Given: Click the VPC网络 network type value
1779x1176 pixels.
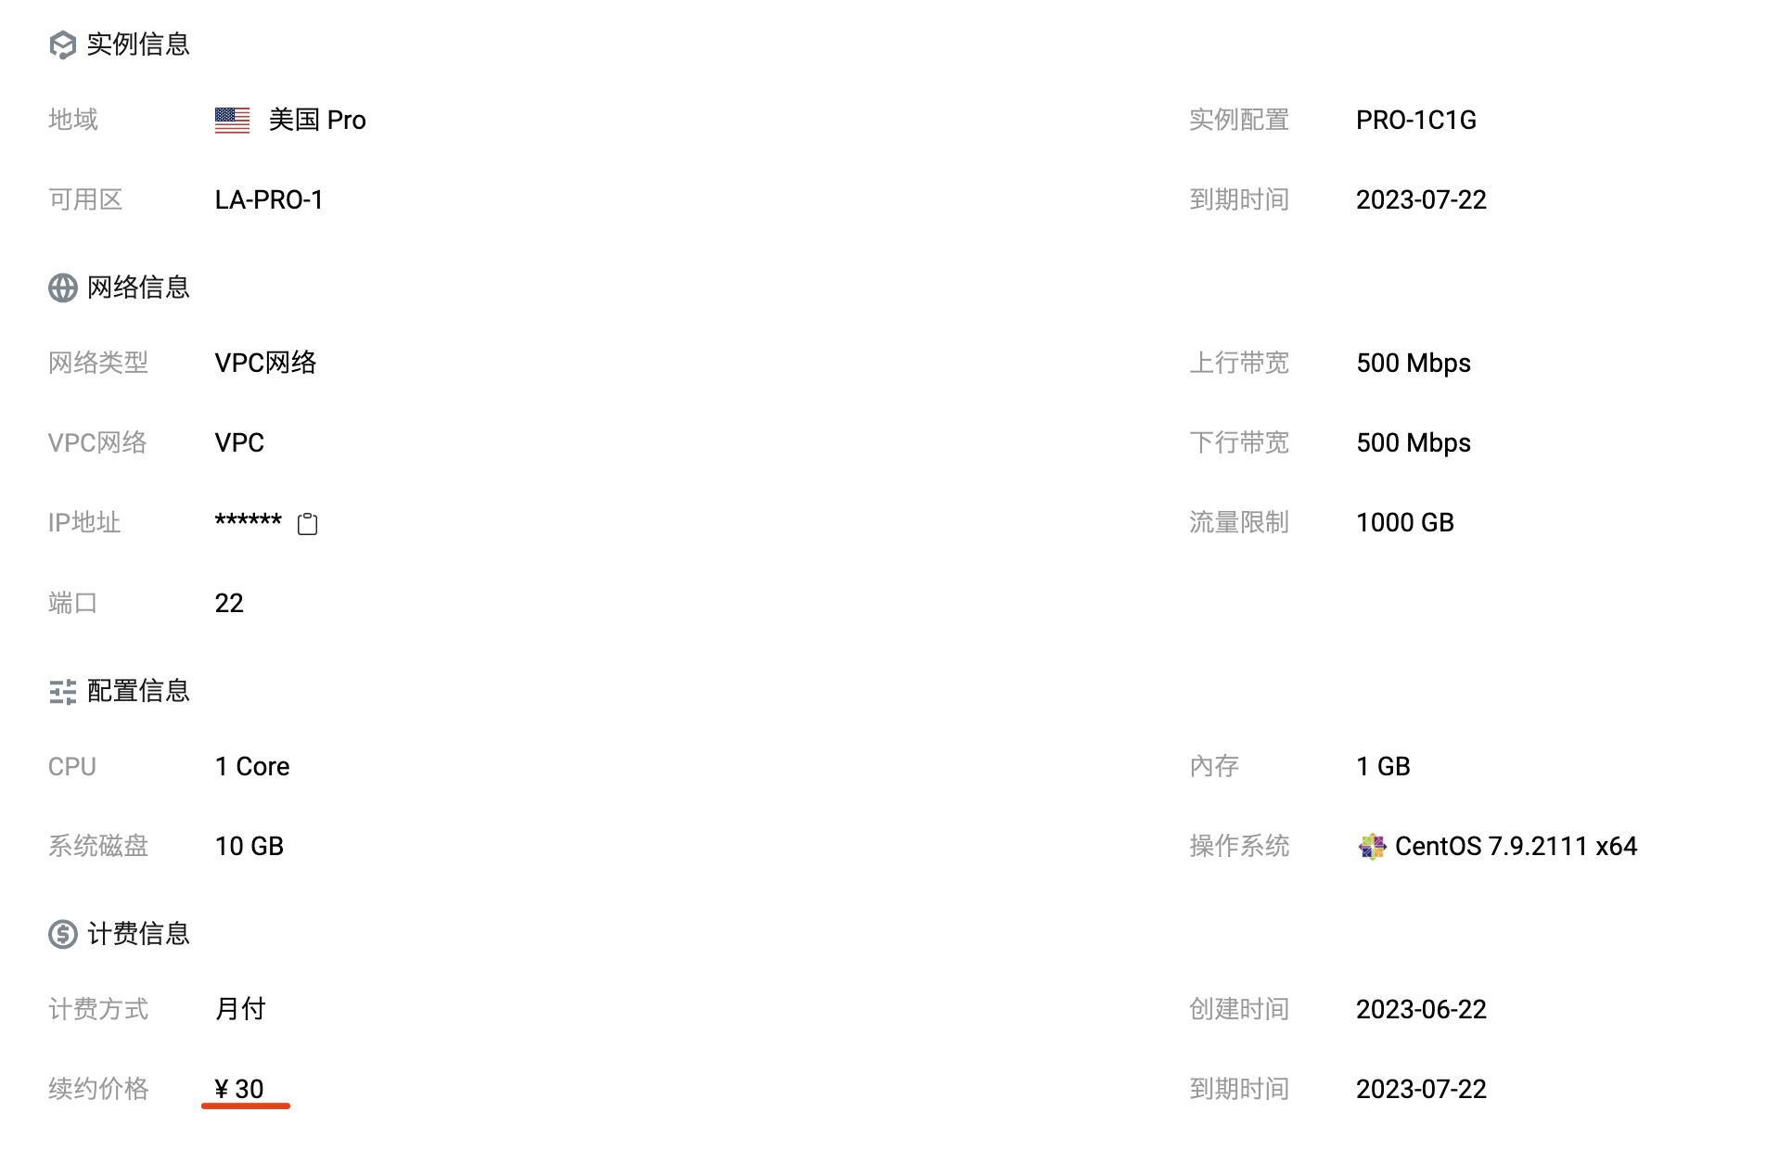Looking at the screenshot, I should click(265, 363).
